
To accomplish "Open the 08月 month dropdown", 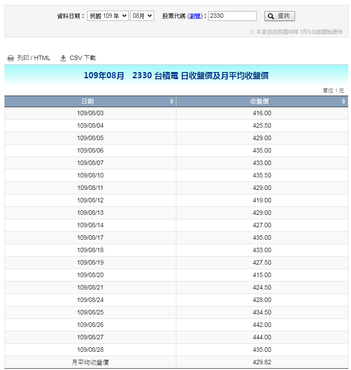I will click(x=142, y=16).
